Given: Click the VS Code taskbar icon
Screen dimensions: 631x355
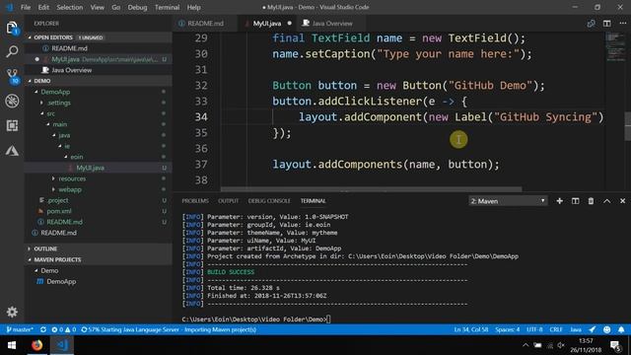Looking at the screenshot, I should pyautogui.click(x=62, y=345).
